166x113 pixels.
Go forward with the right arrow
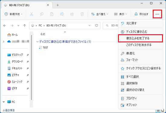[x=12, y=26]
